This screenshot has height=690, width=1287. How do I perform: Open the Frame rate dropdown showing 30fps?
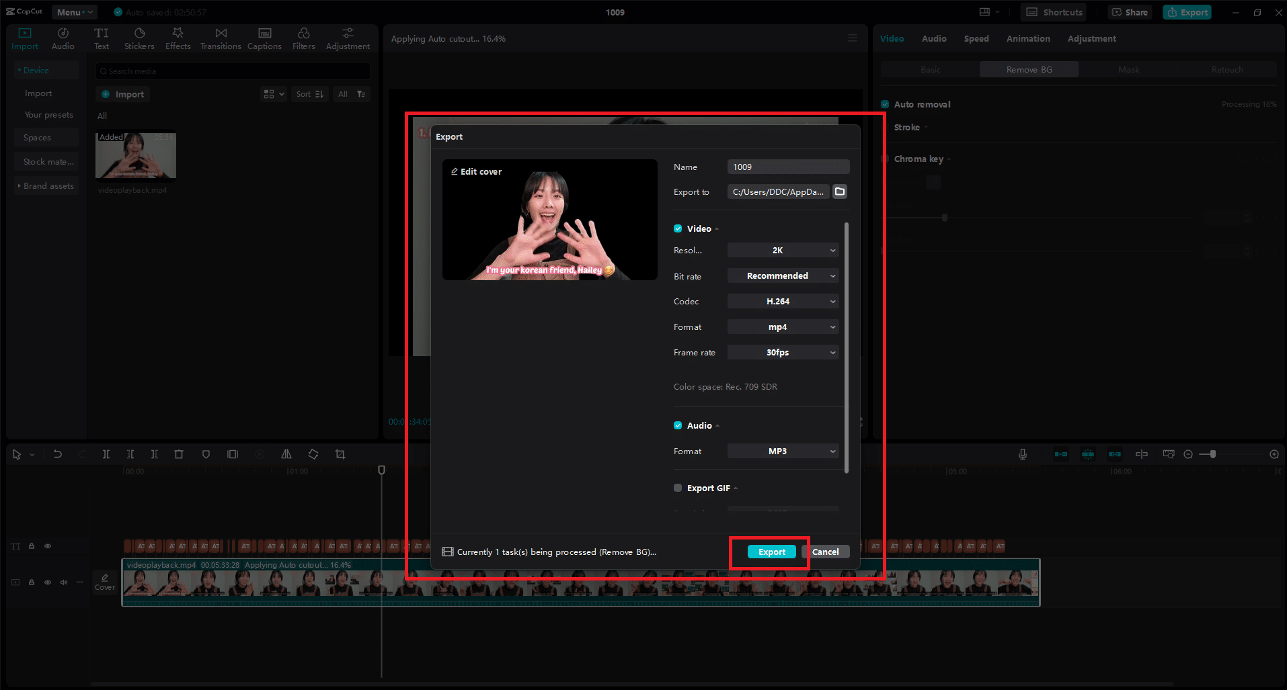click(x=783, y=353)
